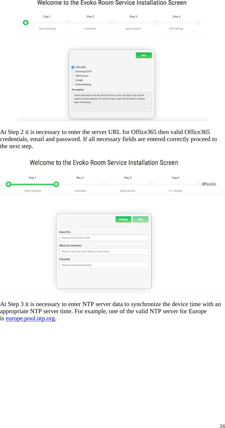Choose Exchange 2010 as booking type
Viewport: 225px width, 428px height.
coord(73,71)
